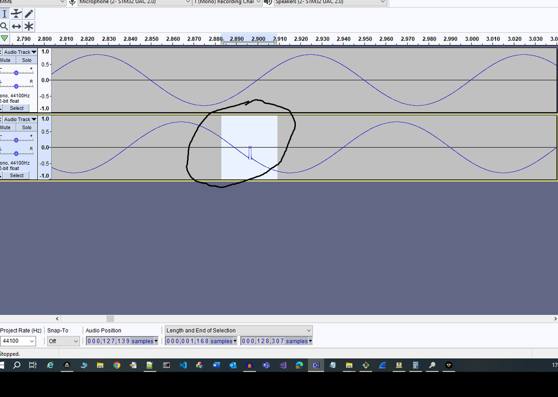The image size is (558, 397).
Task: Open Microsoft Edge from the taskbar
Action: [299, 365]
